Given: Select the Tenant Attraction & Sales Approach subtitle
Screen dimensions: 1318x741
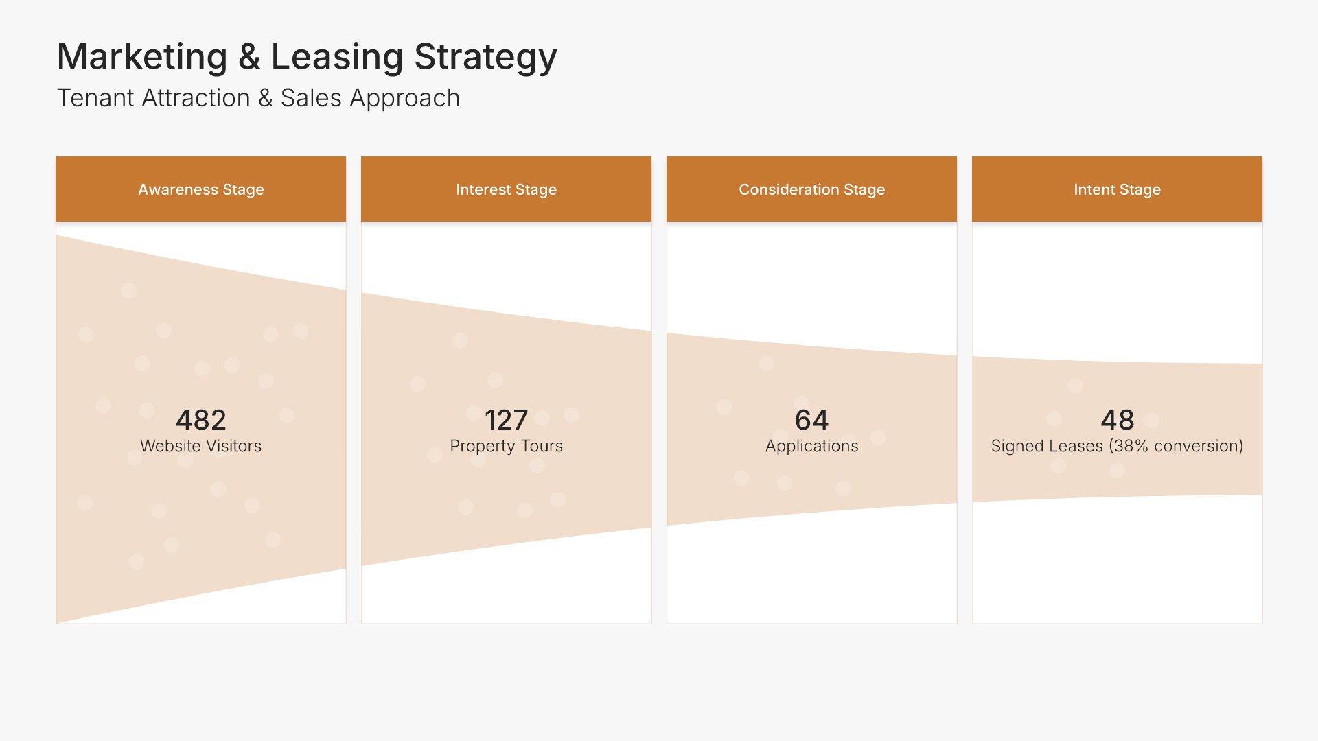Looking at the screenshot, I should coord(258,98).
